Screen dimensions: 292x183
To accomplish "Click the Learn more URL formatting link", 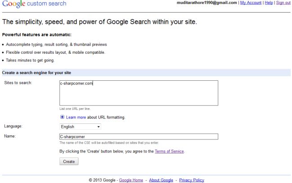I will point(76,117).
